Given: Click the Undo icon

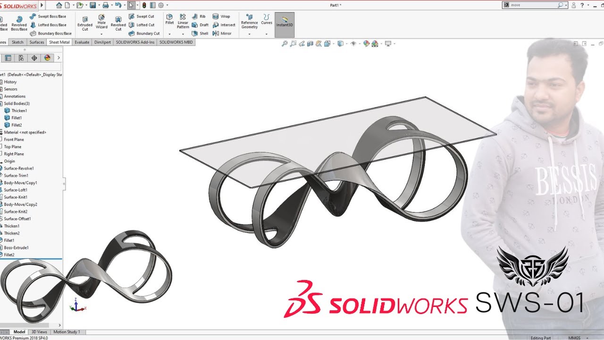Looking at the screenshot, I should pos(118,5).
